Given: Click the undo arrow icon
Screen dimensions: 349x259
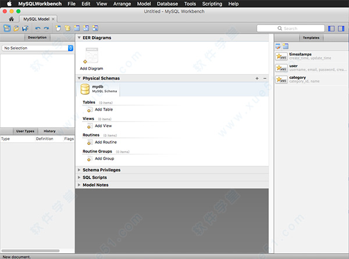Looking at the screenshot, I should (x=38, y=29).
